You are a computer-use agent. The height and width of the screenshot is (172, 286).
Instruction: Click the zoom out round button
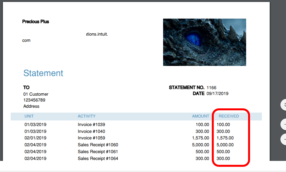pyautogui.click(x=283, y=139)
